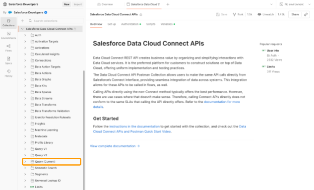314x190 pixels.
Task: Click the Fork icon button
Action: (x=234, y=14)
